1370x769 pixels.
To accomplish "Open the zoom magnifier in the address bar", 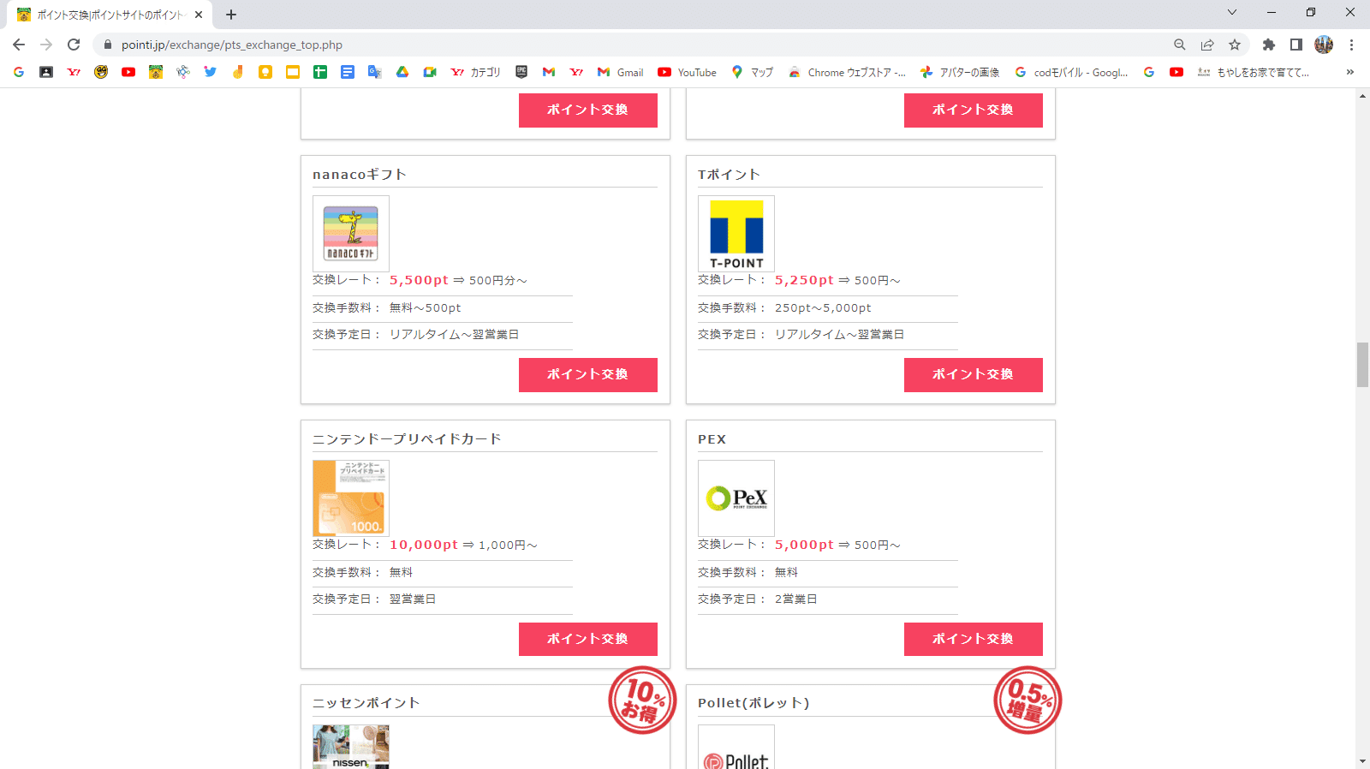I will coord(1180,45).
